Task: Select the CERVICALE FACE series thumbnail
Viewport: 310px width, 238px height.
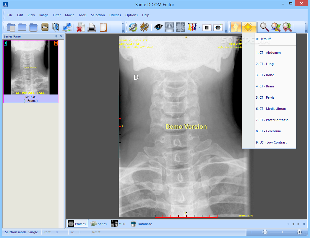Action: [x=31, y=71]
